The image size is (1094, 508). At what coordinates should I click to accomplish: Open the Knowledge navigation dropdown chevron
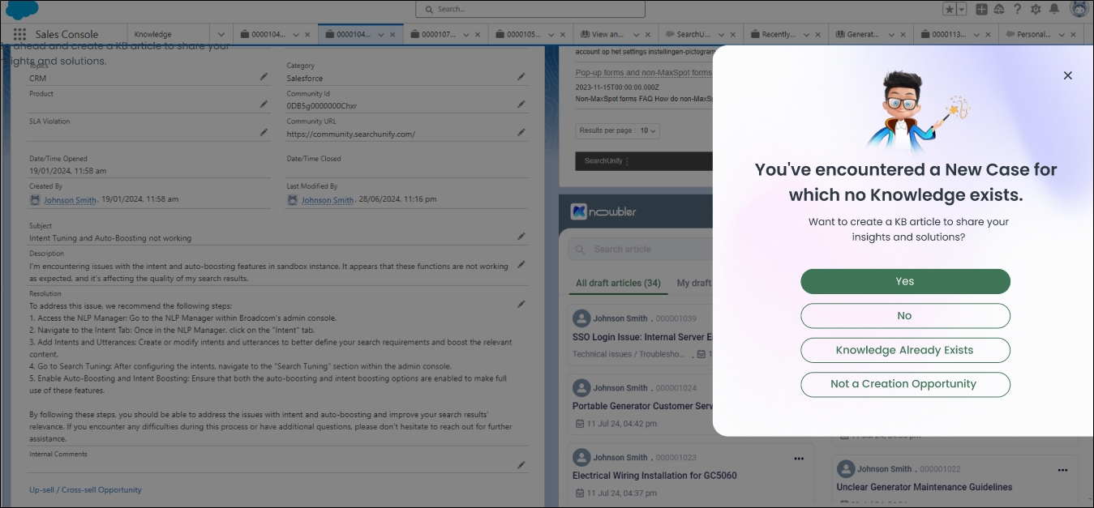(x=221, y=35)
